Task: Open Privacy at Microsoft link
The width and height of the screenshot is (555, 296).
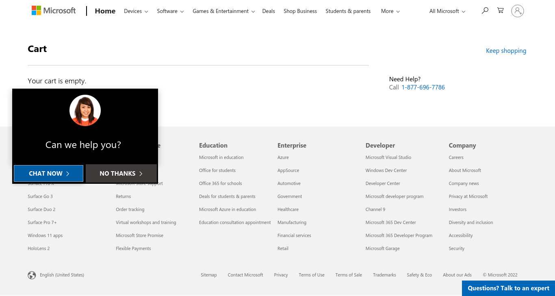Action: [468, 196]
